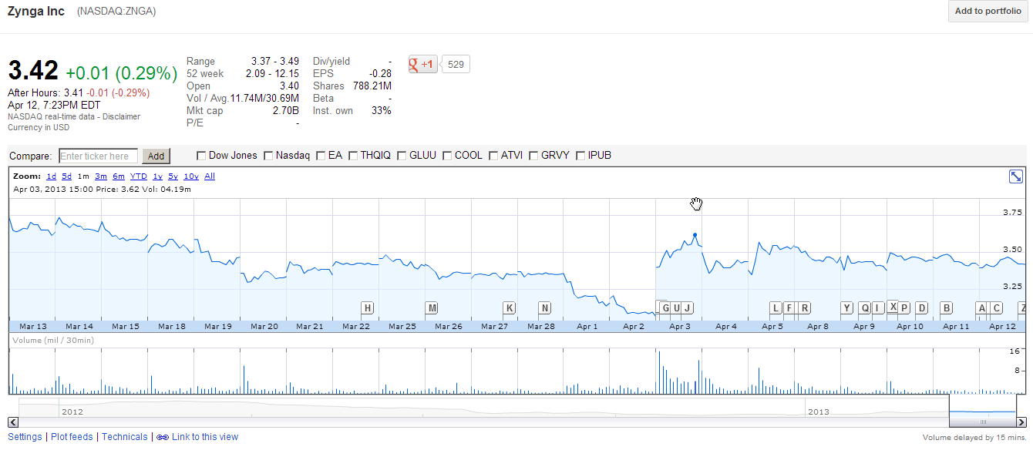1033x457 pixels.
Task: Set chart zoom to 5d
Action: click(67, 176)
